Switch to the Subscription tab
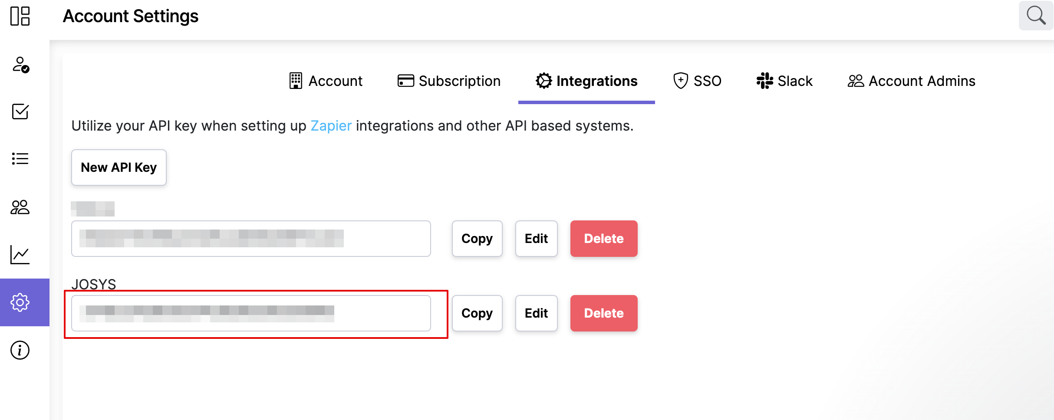Viewport: 1054px width, 420px height. [x=449, y=81]
